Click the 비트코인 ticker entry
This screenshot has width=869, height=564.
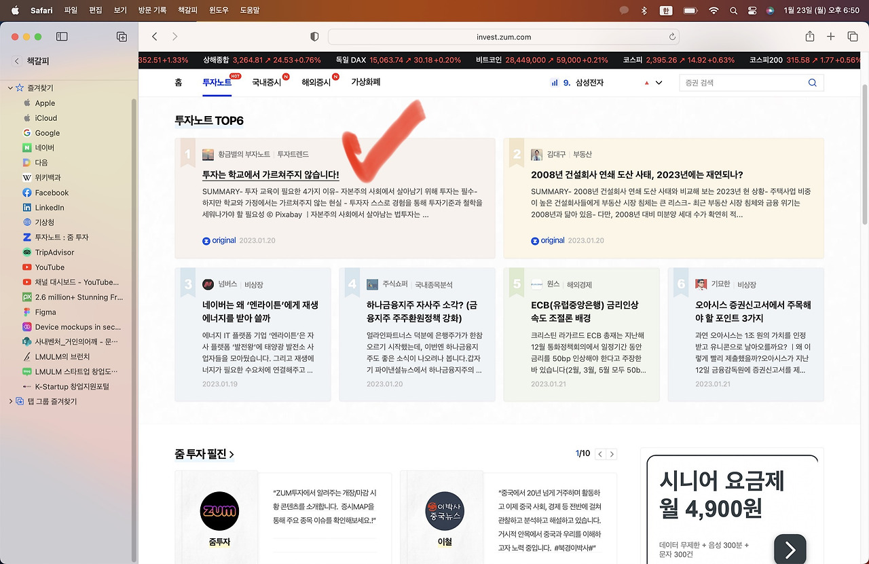click(x=542, y=60)
